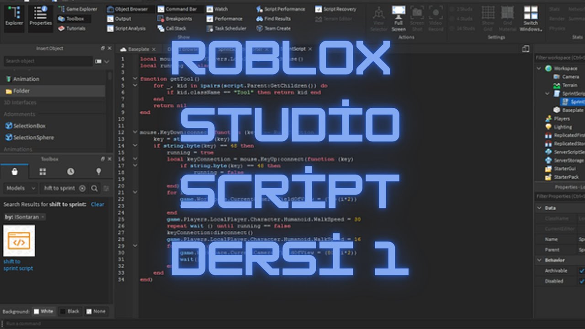Open Grid Material in Settings
This screenshot has height=329, width=585.
pos(507,19)
